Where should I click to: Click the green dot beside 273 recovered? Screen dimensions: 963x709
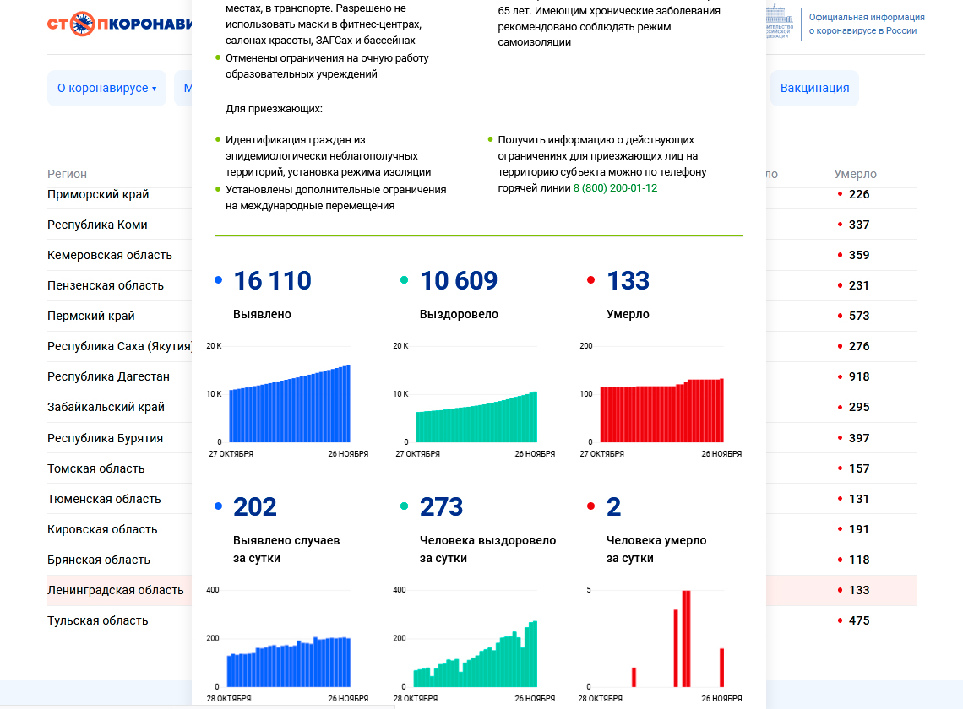tap(405, 506)
